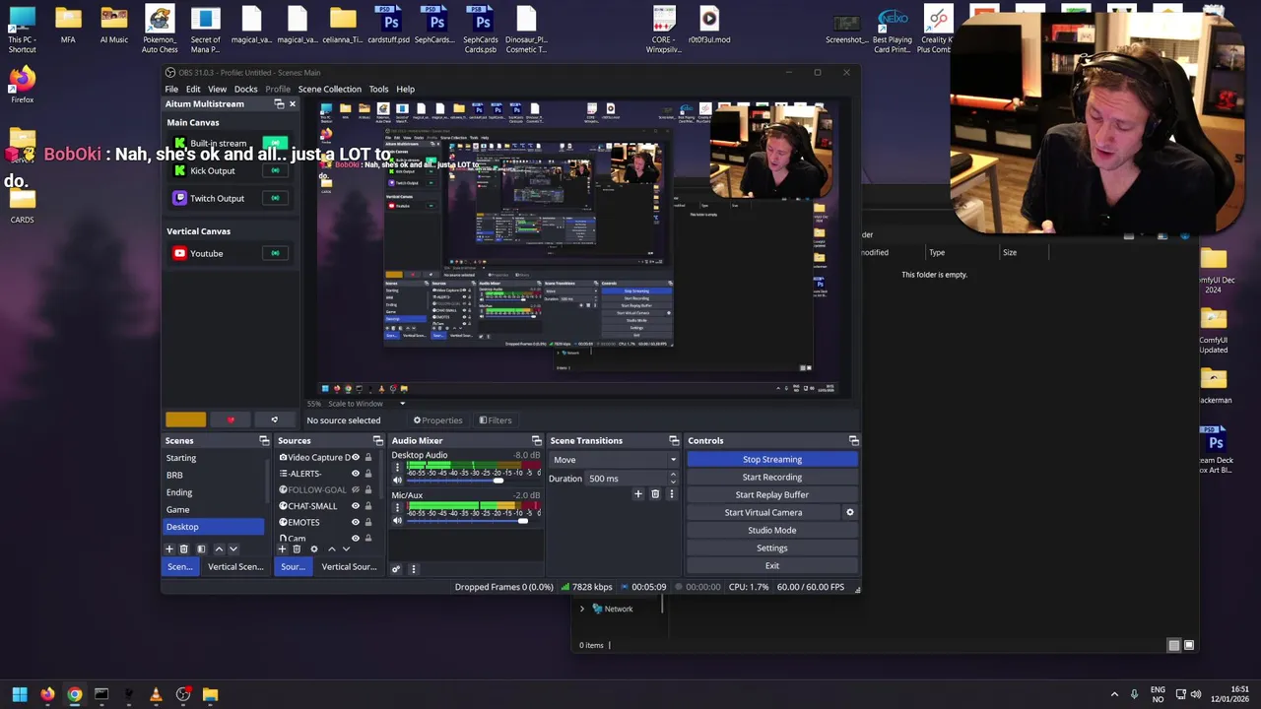1261x709 pixels.
Task: Move selected source down
Action: (x=346, y=548)
